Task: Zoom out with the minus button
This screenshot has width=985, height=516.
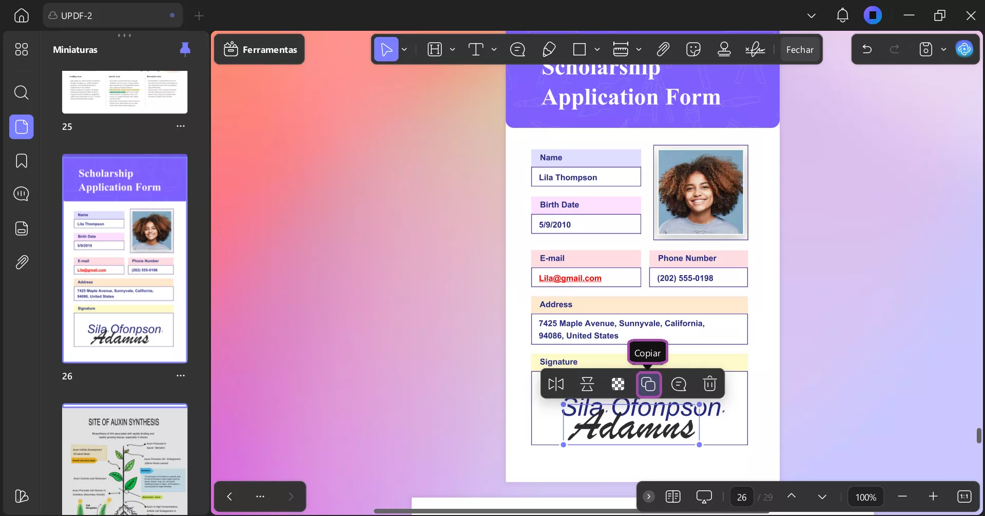Action: pos(902,496)
